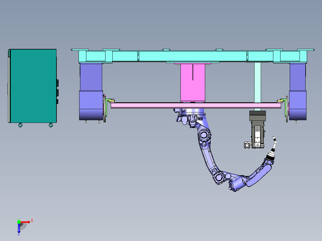Select the dark gray hanging motor unit
This screenshot has height=241, width=322.
[x=257, y=129]
